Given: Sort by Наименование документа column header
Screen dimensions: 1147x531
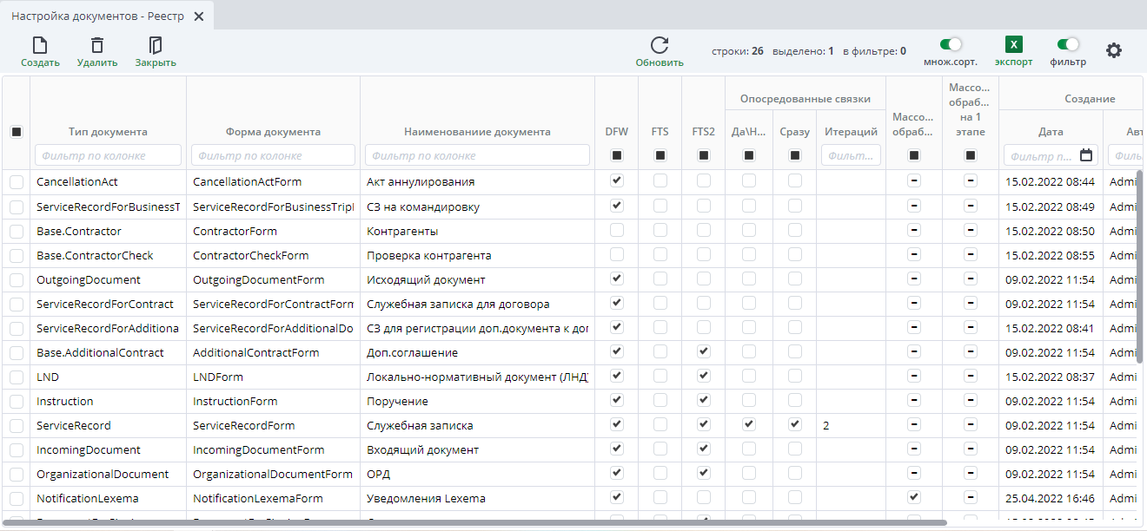Looking at the screenshot, I should (477, 132).
